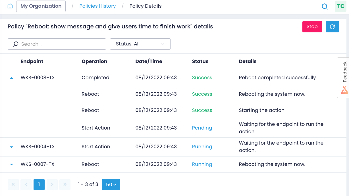Sort by the Operation column header

(94, 61)
